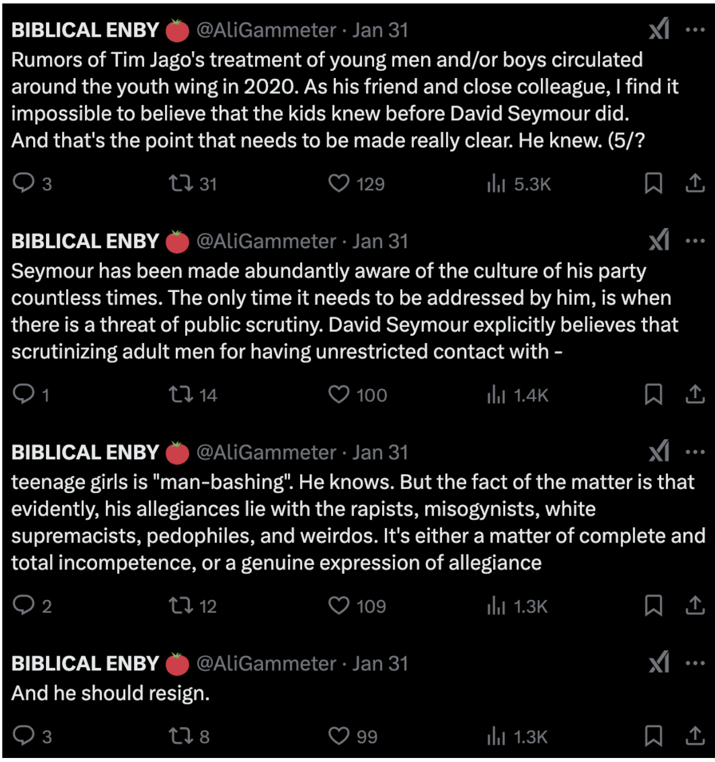Click the retweet icon showing 31 reposts
Image resolution: width=715 pixels, height=762 pixels.
[181, 183]
